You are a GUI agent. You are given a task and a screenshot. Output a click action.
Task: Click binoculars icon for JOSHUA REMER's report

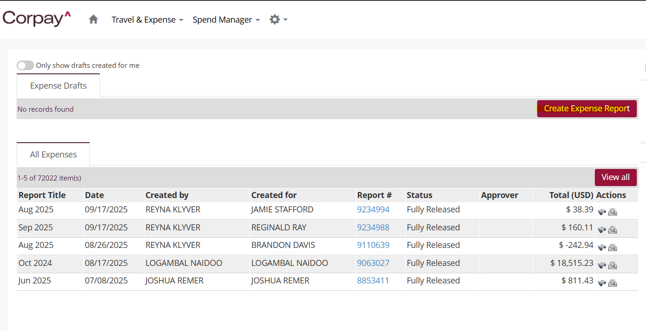click(602, 283)
